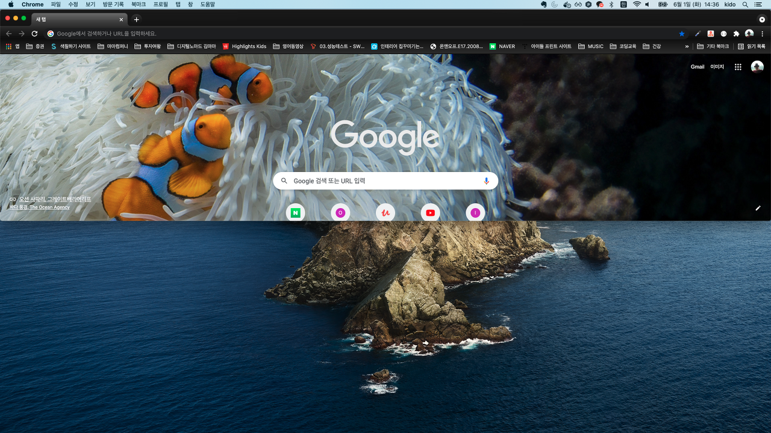771x433 pixels.
Task: Focus the Google search box on page
Action: click(385, 181)
